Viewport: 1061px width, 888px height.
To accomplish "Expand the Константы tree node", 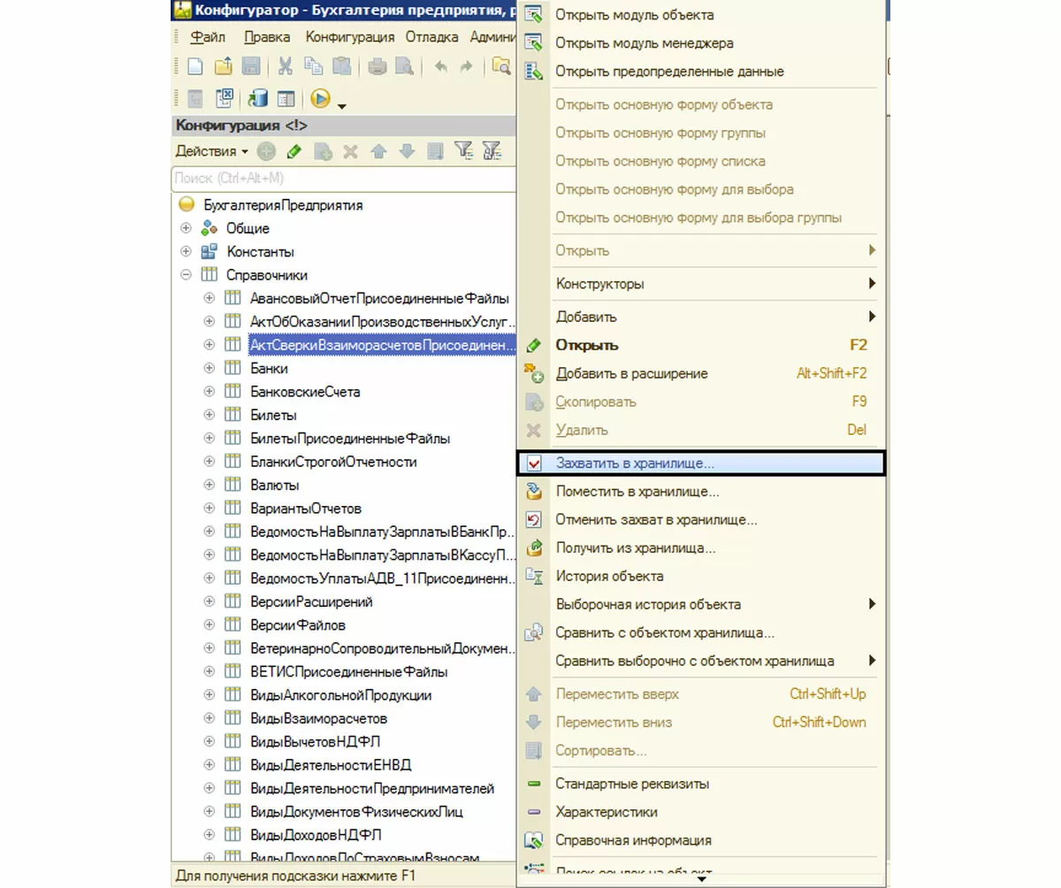I will pos(186,251).
